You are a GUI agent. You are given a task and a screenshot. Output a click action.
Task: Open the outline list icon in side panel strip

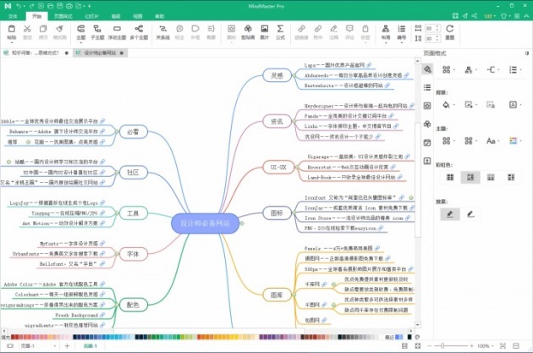point(427,87)
